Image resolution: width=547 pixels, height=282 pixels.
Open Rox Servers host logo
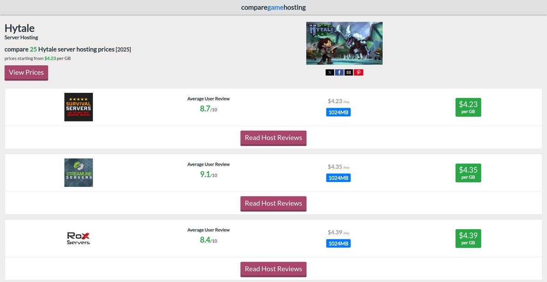(x=78, y=238)
